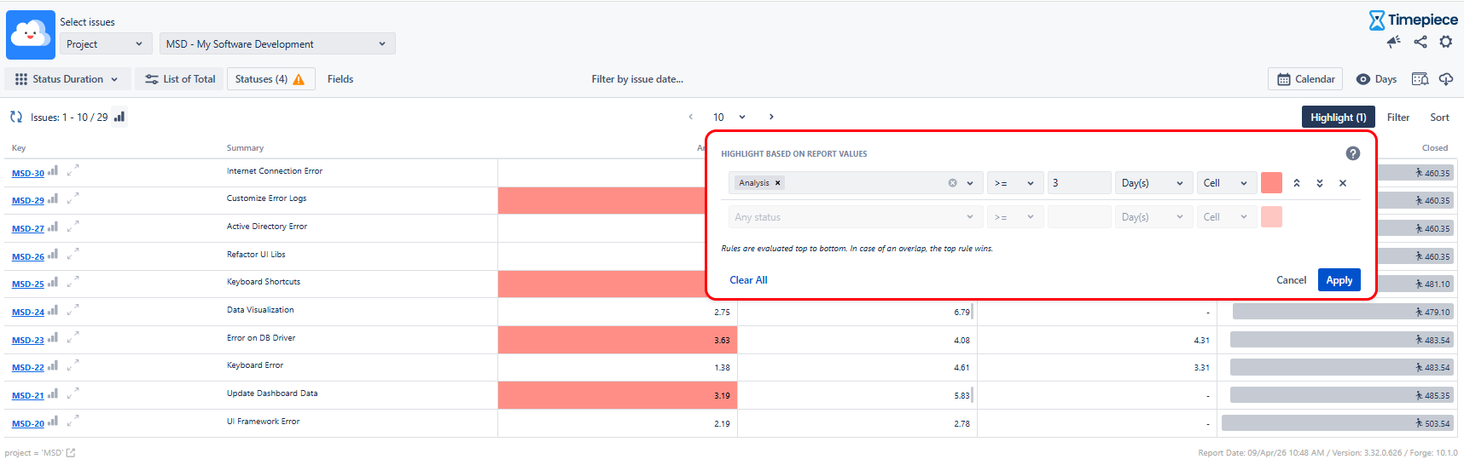Open the Status Duration report dropdown
This screenshot has width=1464, height=465.
tap(67, 79)
